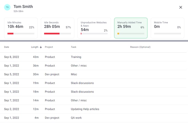Click the 57% percentage label
Image resolution: width=188 pixels, height=126 pixels.
pyautogui.click(x=68, y=27)
